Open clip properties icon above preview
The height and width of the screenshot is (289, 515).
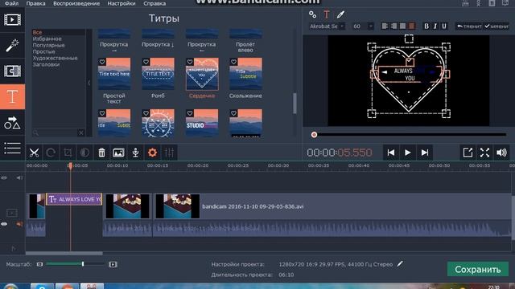[x=312, y=14]
